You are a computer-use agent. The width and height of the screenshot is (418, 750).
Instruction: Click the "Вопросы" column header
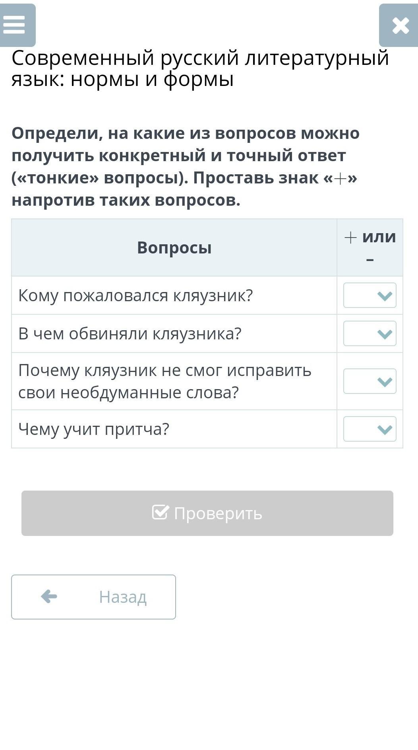(174, 247)
